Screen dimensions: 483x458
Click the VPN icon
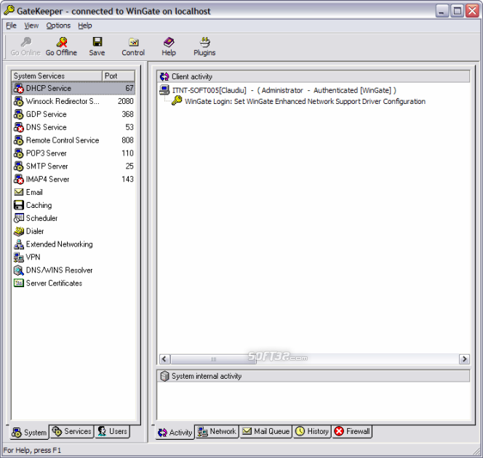tap(19, 257)
